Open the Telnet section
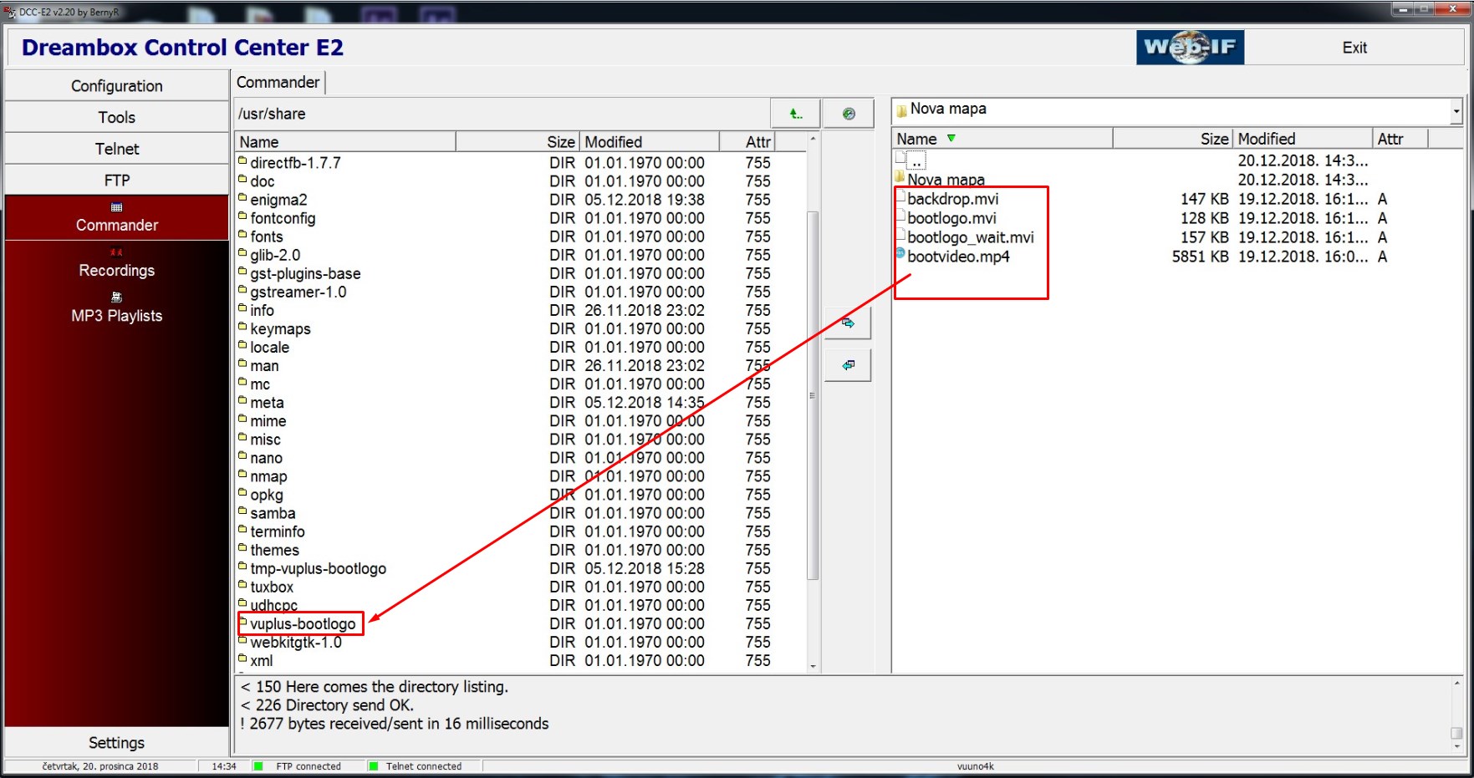 coord(116,149)
